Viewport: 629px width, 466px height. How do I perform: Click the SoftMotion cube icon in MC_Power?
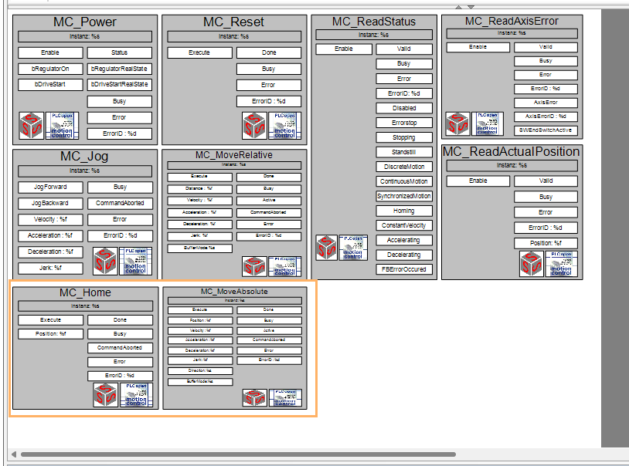coord(32,124)
